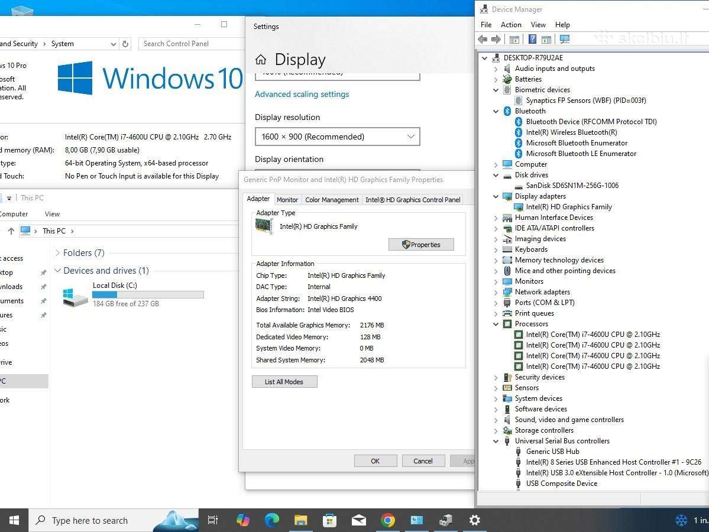Select the Synaptics FP Sensors device
The image size is (709, 532).
[586, 100]
